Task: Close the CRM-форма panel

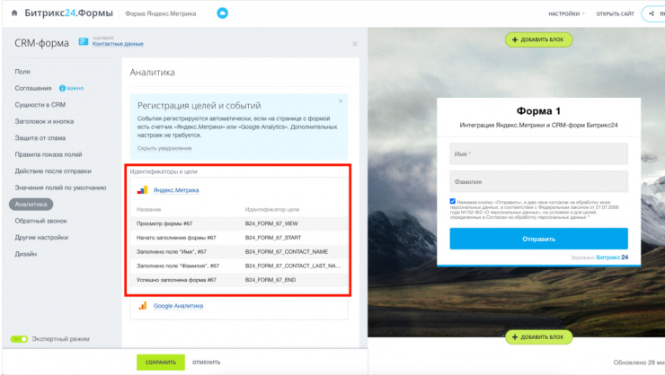Action: 355,44
